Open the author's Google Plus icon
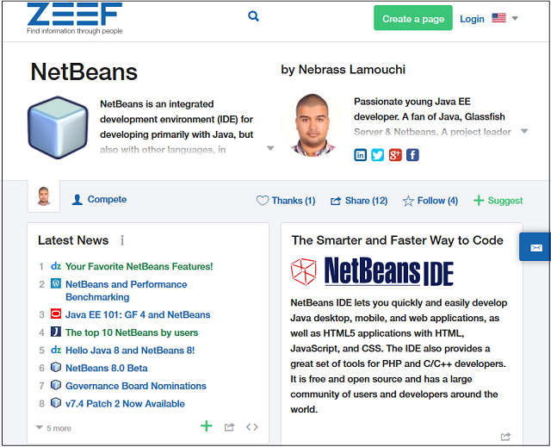 [395, 155]
